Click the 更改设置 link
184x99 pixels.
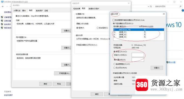pos(172,62)
